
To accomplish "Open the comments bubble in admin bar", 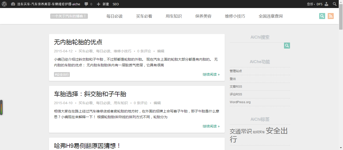I will point(86,4).
